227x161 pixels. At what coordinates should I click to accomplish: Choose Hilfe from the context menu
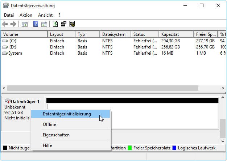[70, 145]
